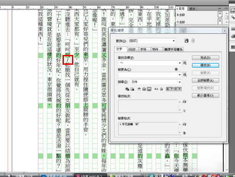Image resolution: width=235 pixels, height=177 pixels.
Task: Specify change format attributes icon
Action: [x=184, y=124]
